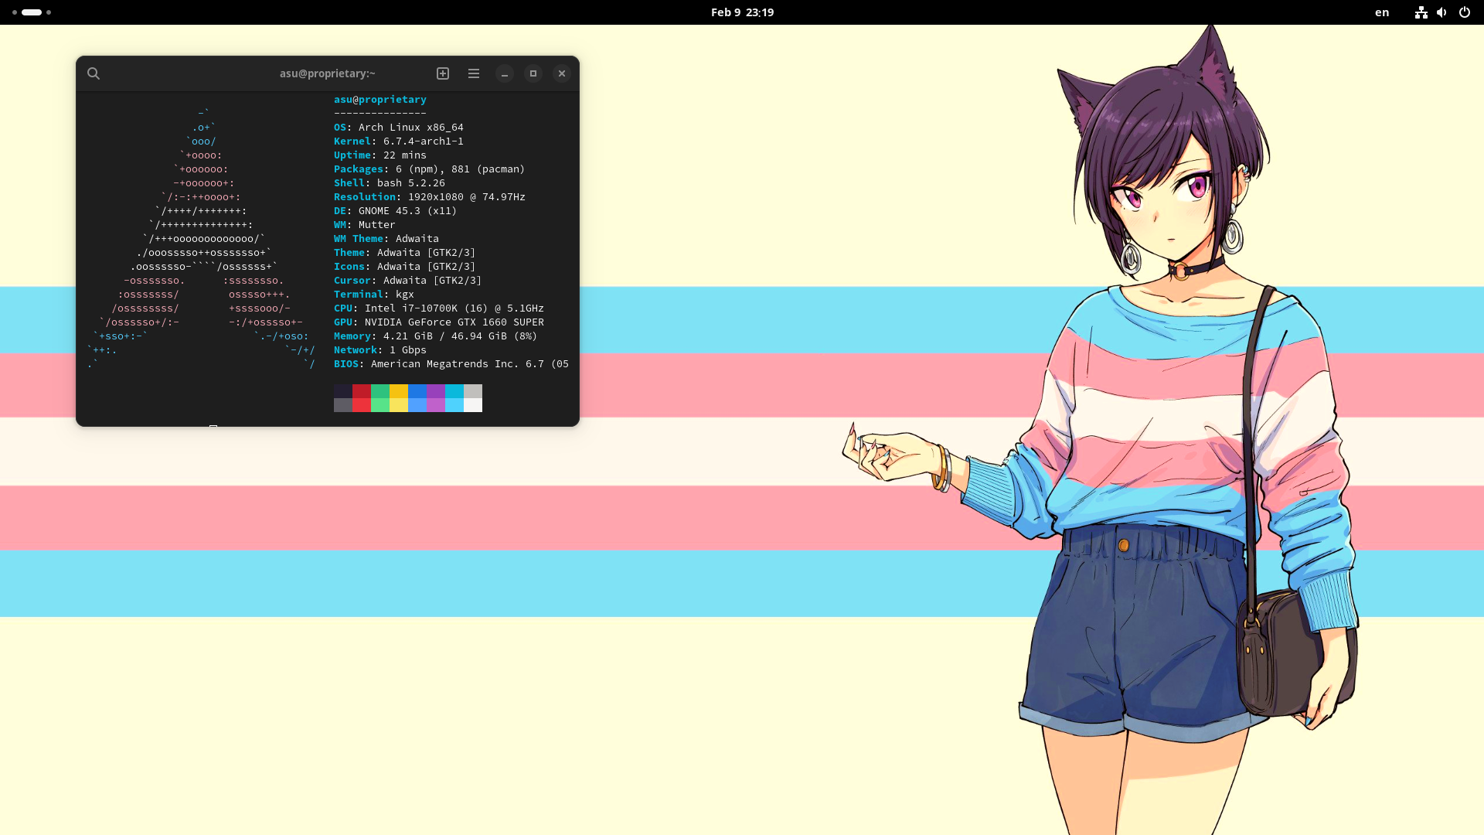Click the Resolution 1920x1080 line
This screenshot has height=835, width=1484.
point(430,197)
